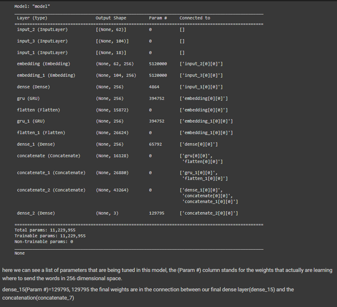The height and width of the screenshot is (307, 337).
Task: Click the 'input_1[0][0]' connection text
Action: pos(201,86)
